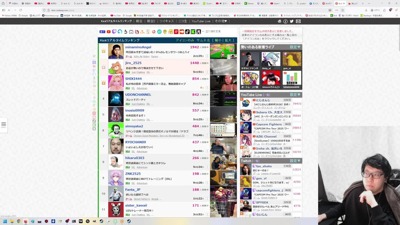Image resolution: width=400 pixels, height=225 pixels.
Task: Switch to 総合 ranking tab
Action: [139, 21]
